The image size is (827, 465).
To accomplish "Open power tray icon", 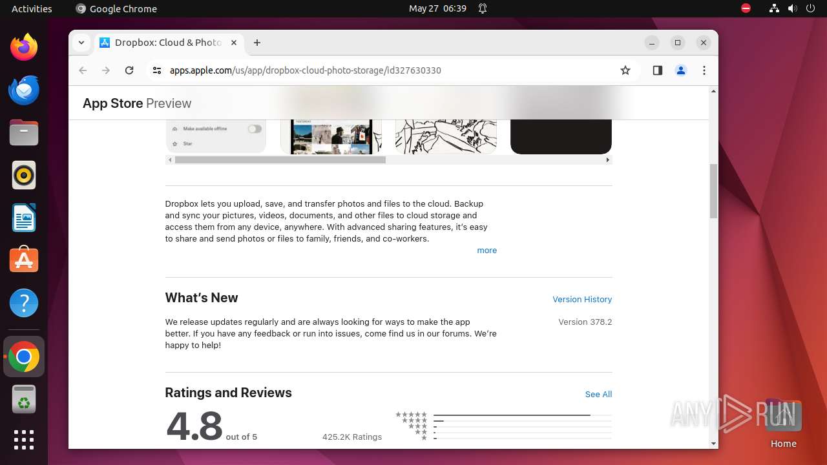I will point(811,8).
